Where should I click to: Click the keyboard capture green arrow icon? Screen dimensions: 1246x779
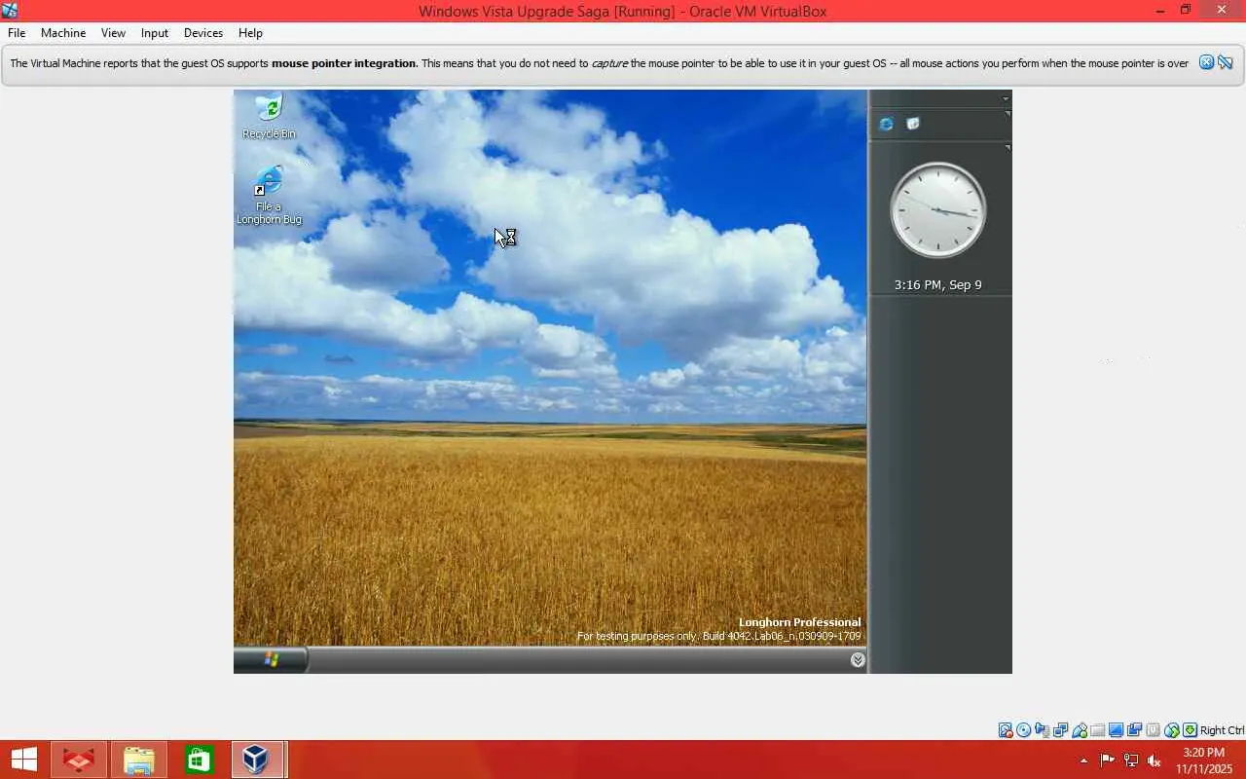pyautogui.click(x=1190, y=730)
